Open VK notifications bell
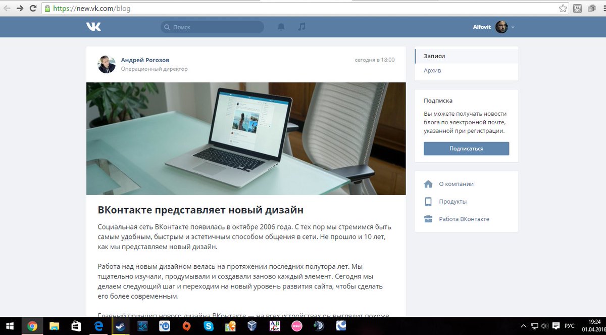Viewport: 606px width, 335px height. [x=281, y=27]
